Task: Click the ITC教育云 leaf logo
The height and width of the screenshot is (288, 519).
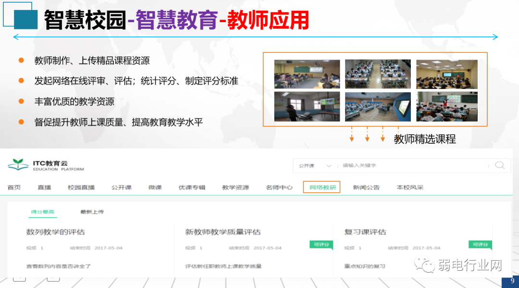Action: pyautogui.click(x=19, y=165)
